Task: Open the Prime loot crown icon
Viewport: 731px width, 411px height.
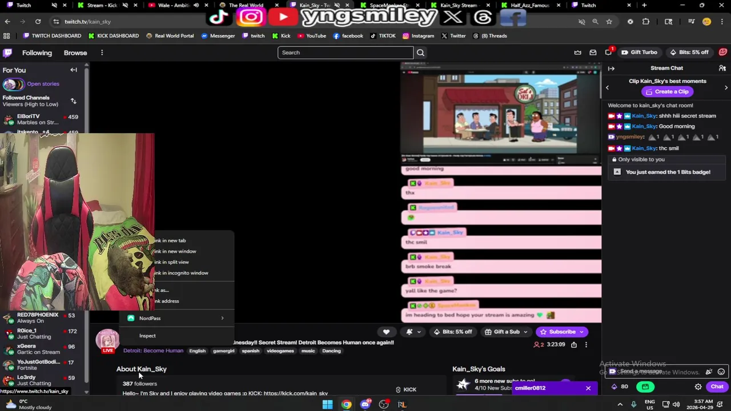Action: [x=577, y=53]
